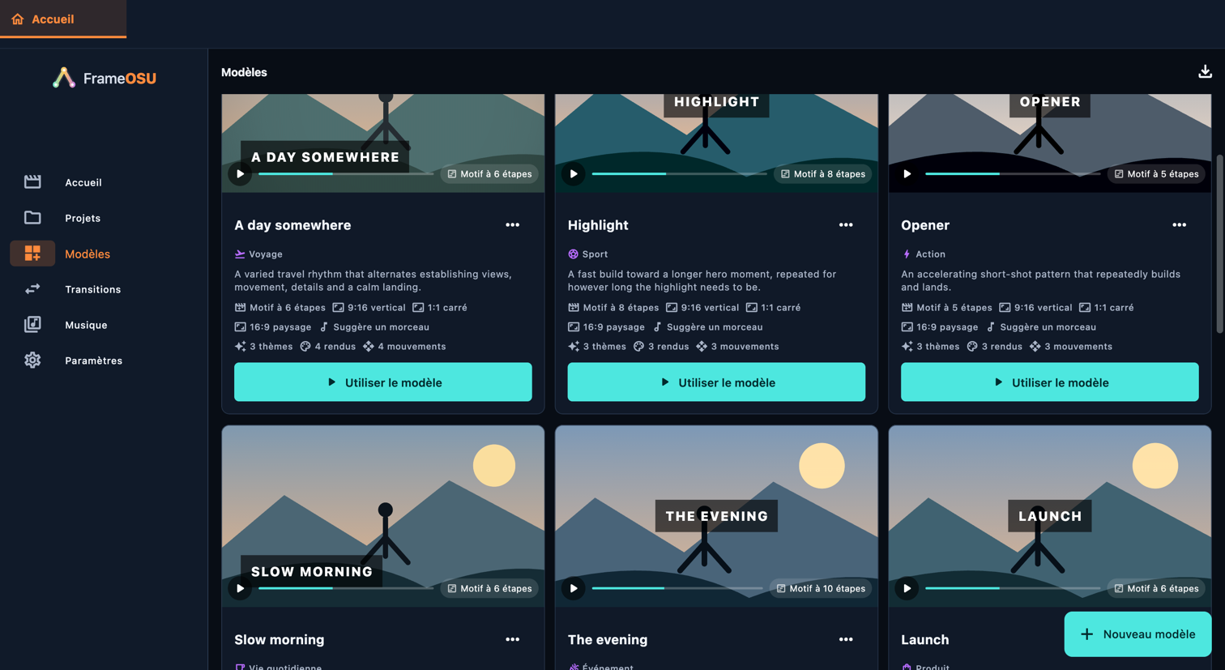1225x670 pixels.
Task: Open Transitions via the swap arrows icon
Action: tap(32, 289)
